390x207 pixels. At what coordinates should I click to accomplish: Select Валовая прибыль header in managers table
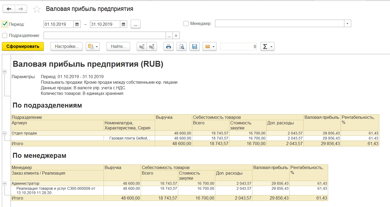click(x=271, y=173)
